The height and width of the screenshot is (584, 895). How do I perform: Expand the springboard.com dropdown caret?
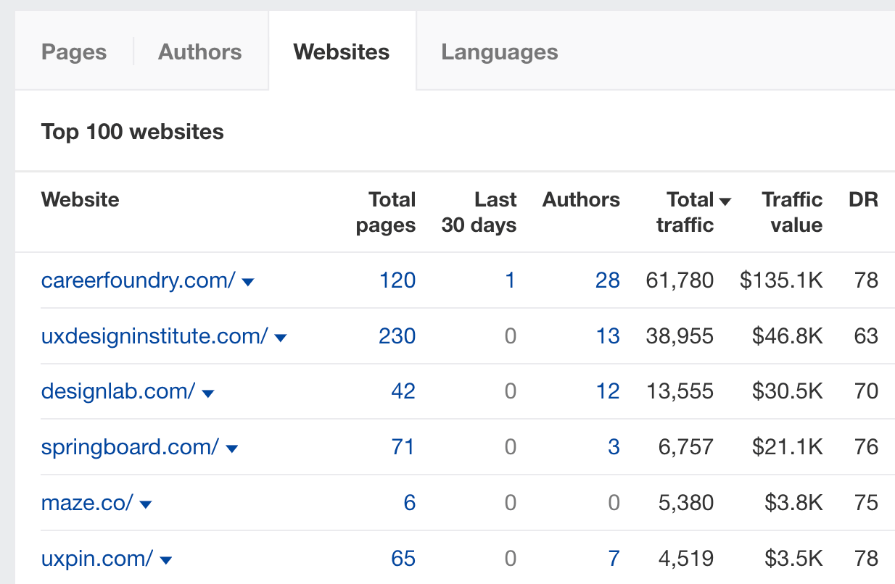tap(231, 448)
